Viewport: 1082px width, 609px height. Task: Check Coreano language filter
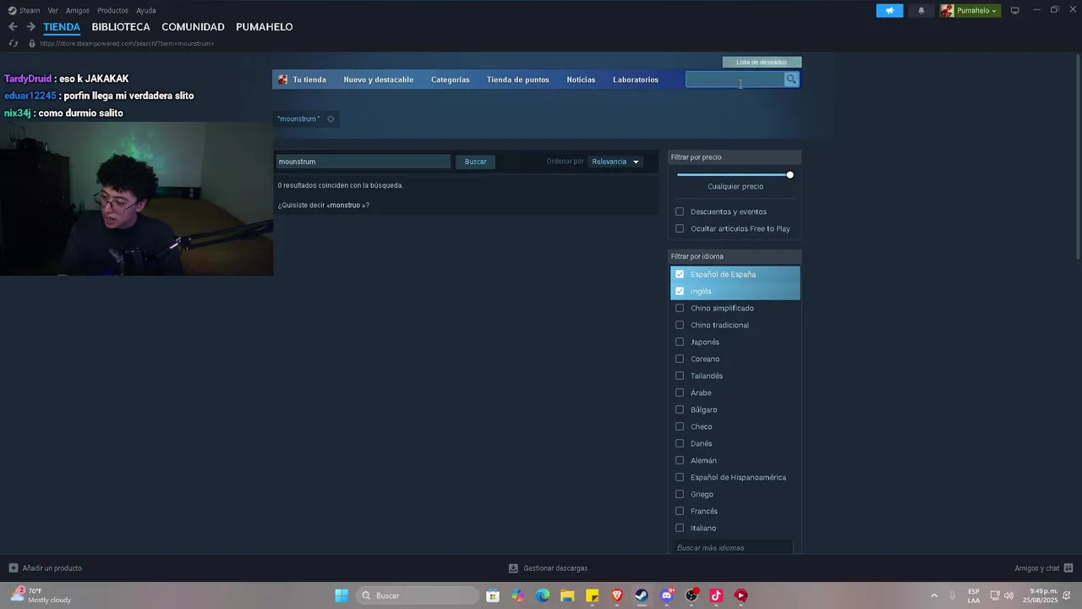680,359
